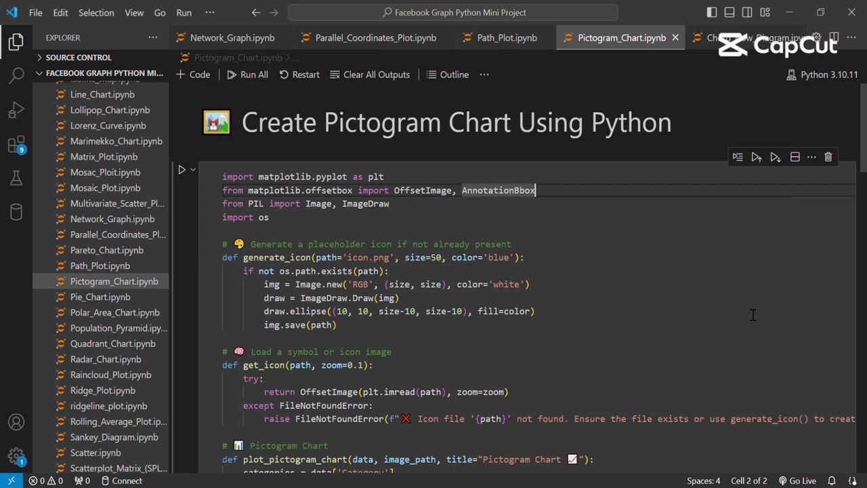Open the File menu
The width and height of the screenshot is (867, 488).
tap(35, 12)
